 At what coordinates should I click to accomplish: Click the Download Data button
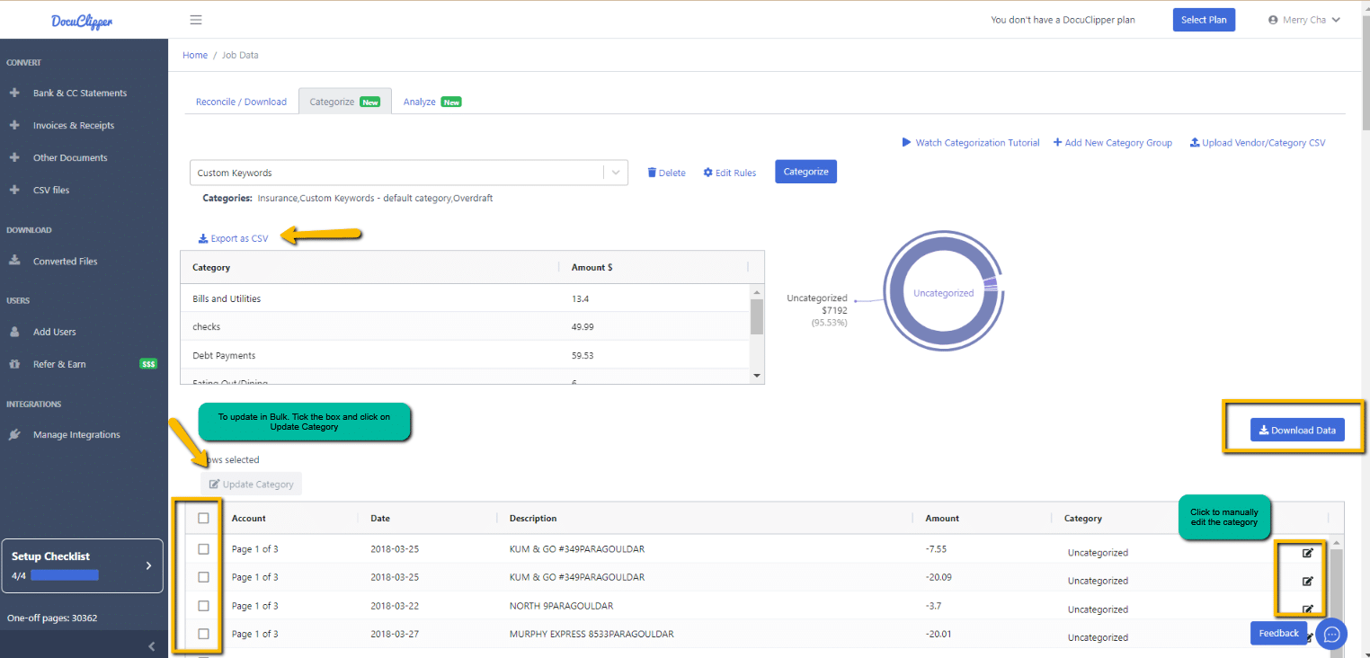tap(1297, 430)
